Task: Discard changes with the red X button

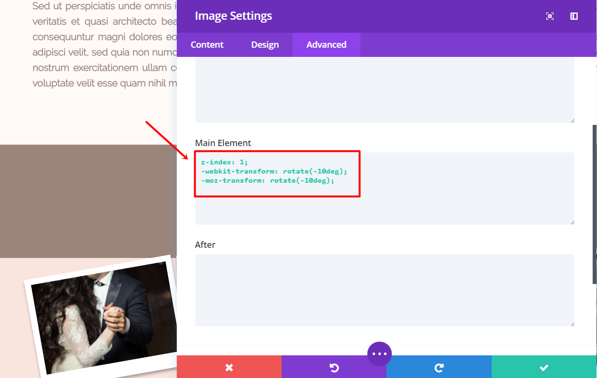Action: pyautogui.click(x=229, y=367)
